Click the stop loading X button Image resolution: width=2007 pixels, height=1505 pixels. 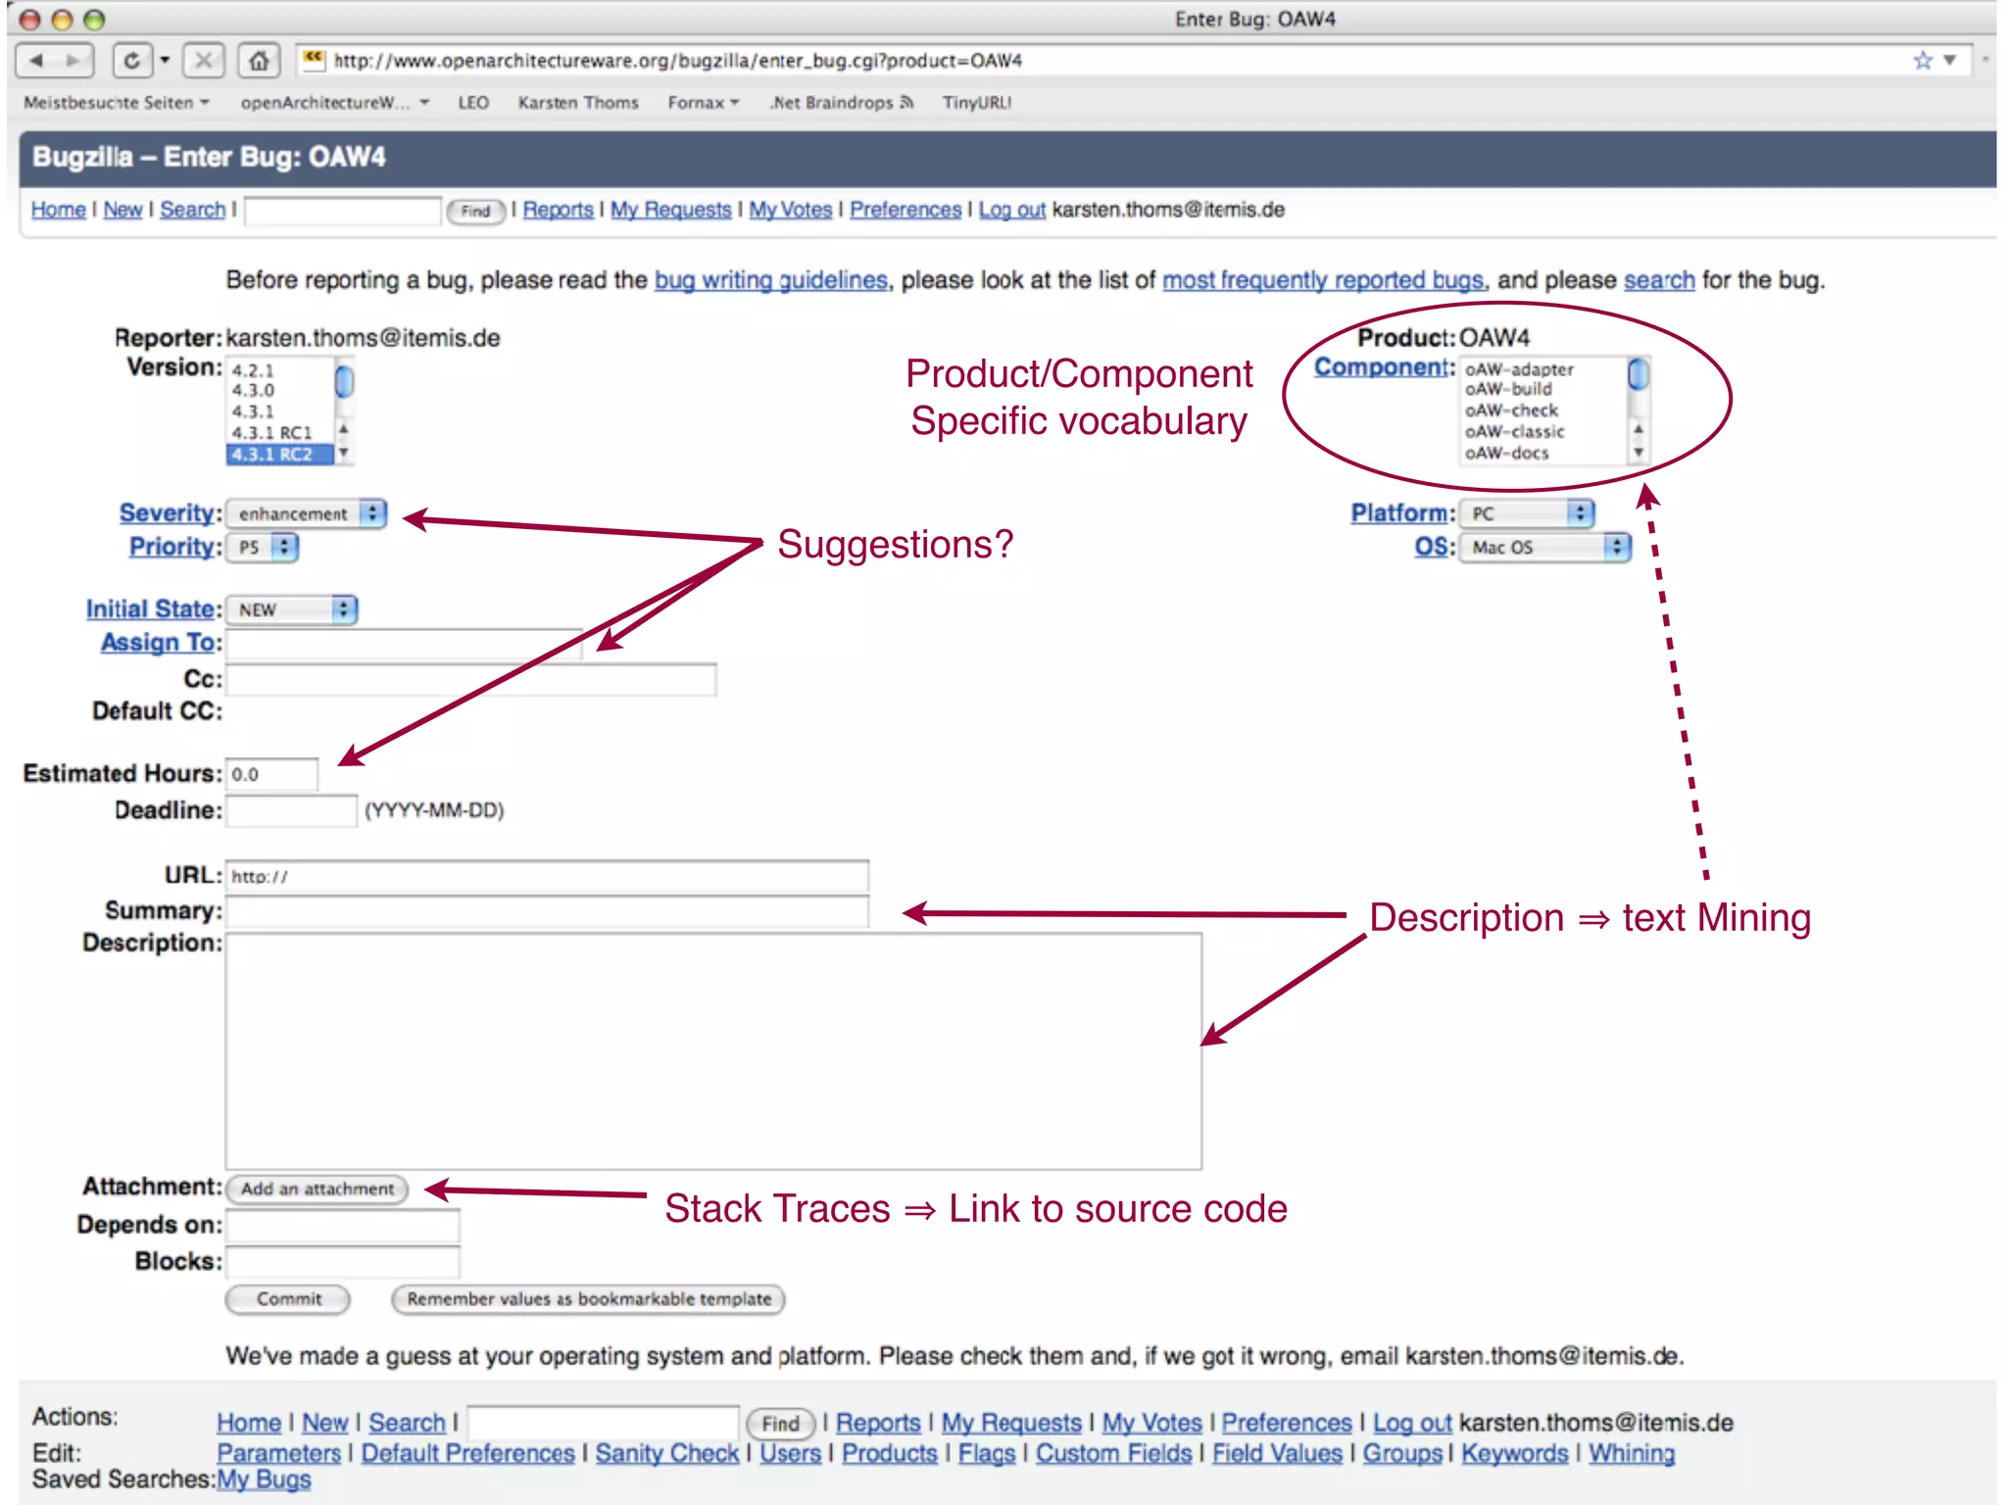pyautogui.click(x=203, y=61)
